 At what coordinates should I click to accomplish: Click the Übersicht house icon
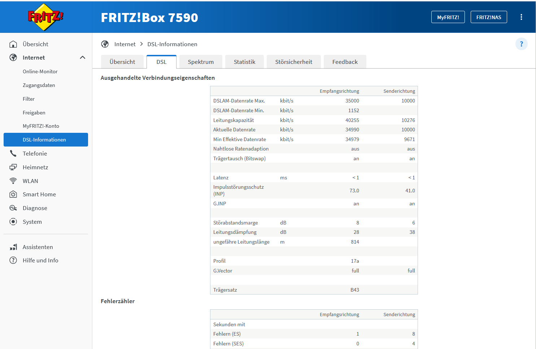click(13, 44)
